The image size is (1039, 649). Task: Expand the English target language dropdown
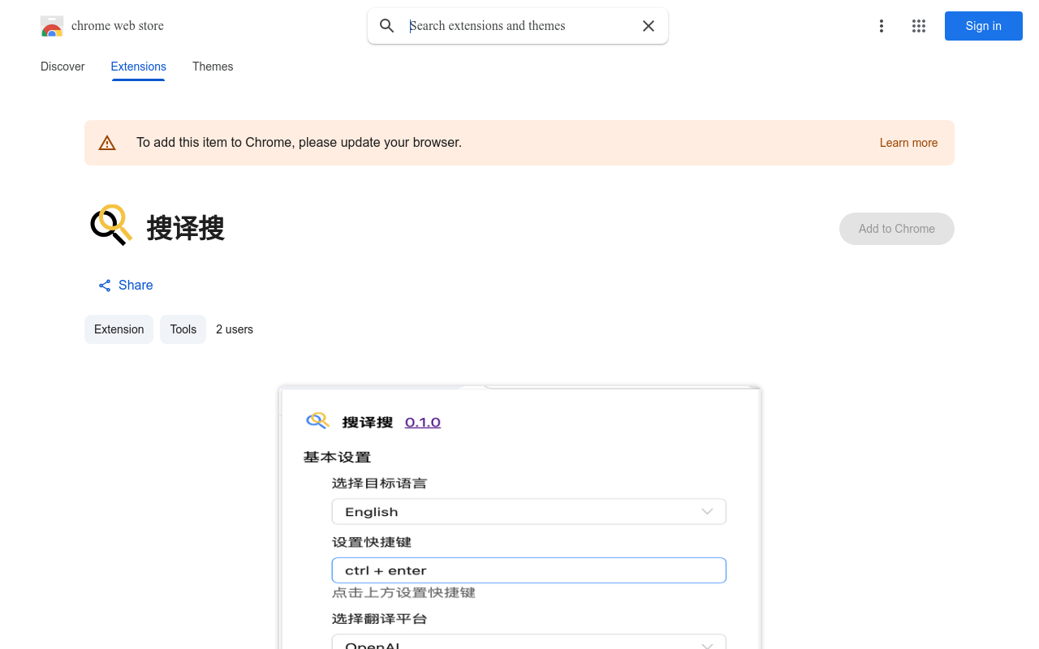pyautogui.click(x=528, y=512)
